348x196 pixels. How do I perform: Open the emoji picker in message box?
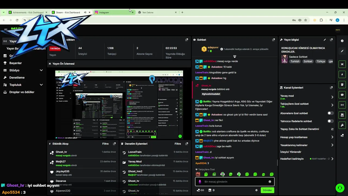click(270, 182)
